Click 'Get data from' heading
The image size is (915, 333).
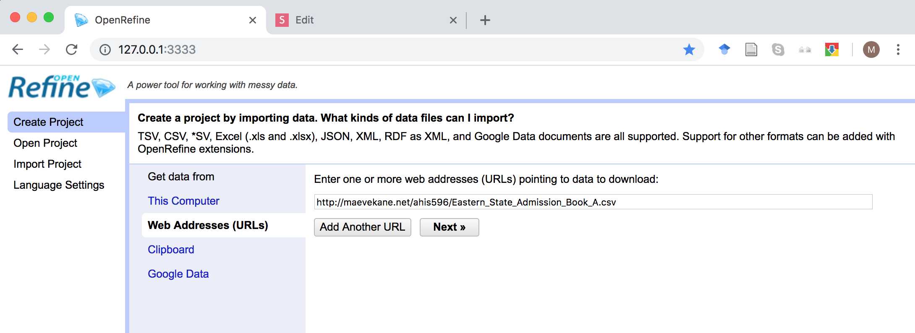click(181, 177)
